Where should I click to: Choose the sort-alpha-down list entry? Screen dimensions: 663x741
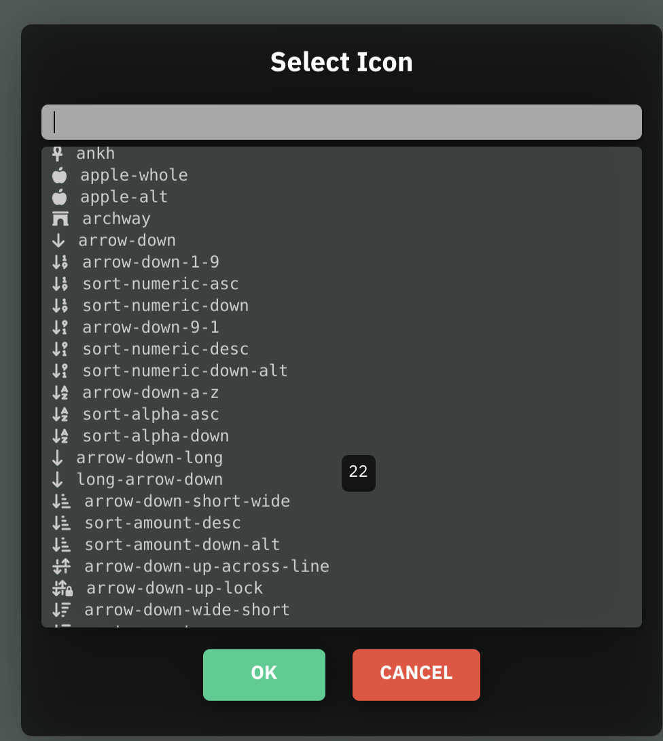[141, 436]
